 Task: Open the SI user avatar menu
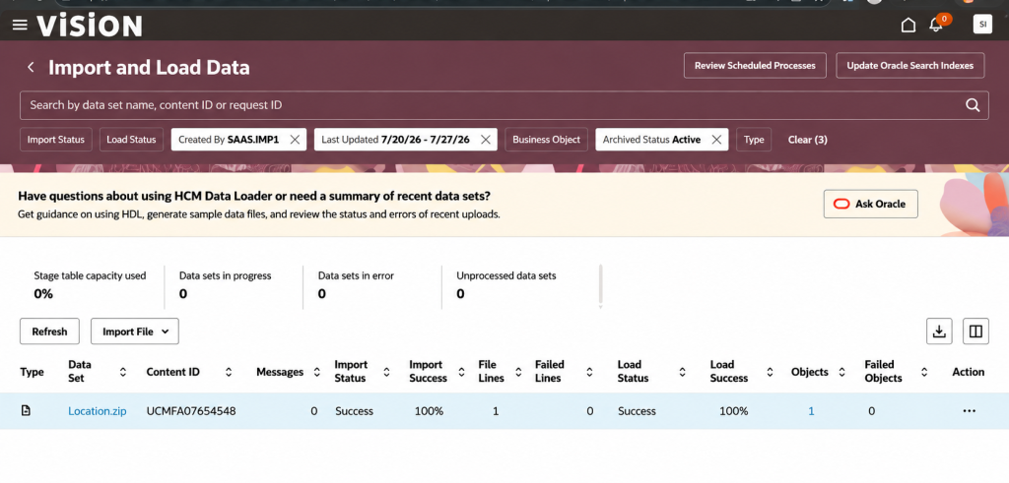pyautogui.click(x=982, y=25)
